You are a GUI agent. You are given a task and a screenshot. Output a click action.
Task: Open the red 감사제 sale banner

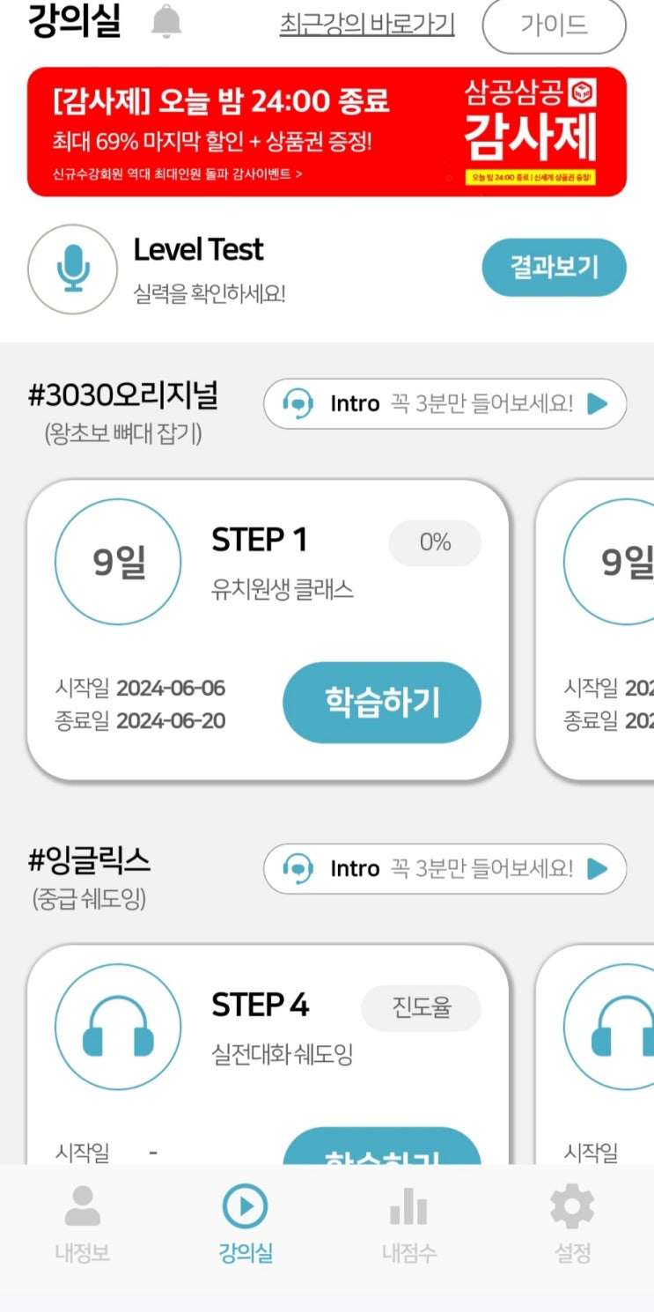click(x=327, y=131)
